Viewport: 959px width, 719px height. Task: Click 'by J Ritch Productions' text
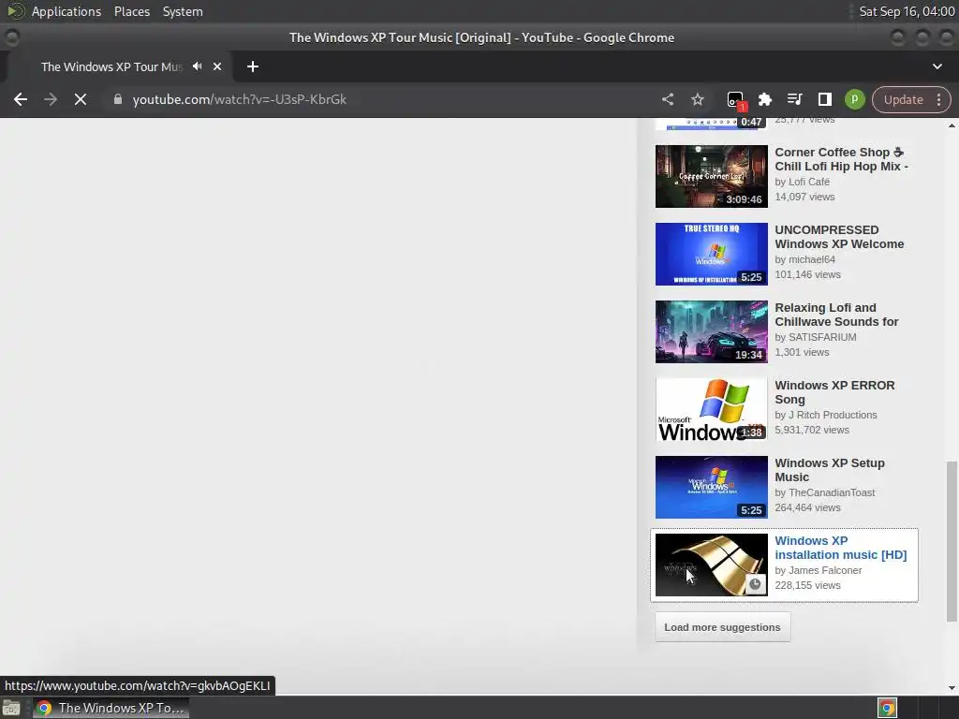coord(826,415)
